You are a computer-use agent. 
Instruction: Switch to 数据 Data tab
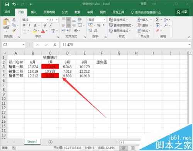pos(78,12)
